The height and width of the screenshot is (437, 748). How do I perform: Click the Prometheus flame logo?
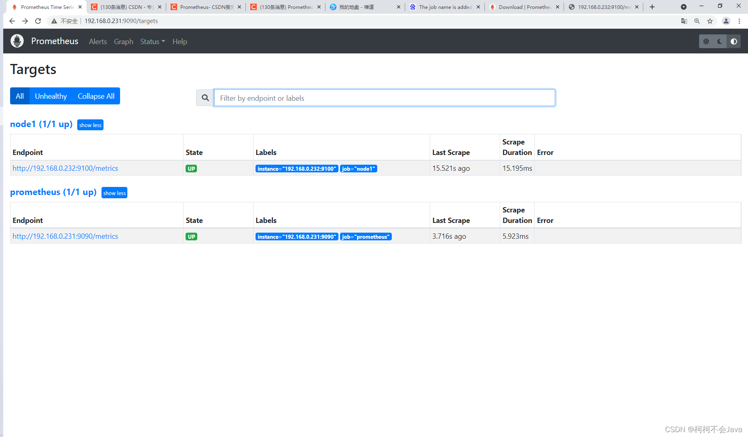(x=17, y=41)
